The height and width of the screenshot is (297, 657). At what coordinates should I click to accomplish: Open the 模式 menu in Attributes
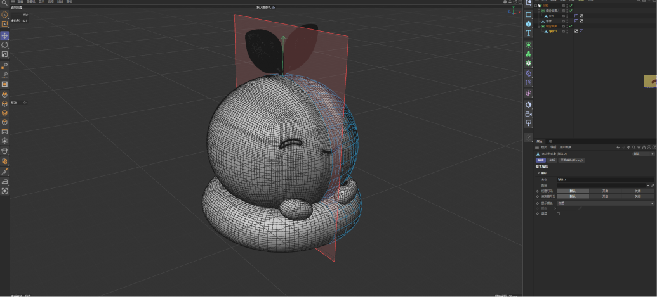[544, 147]
